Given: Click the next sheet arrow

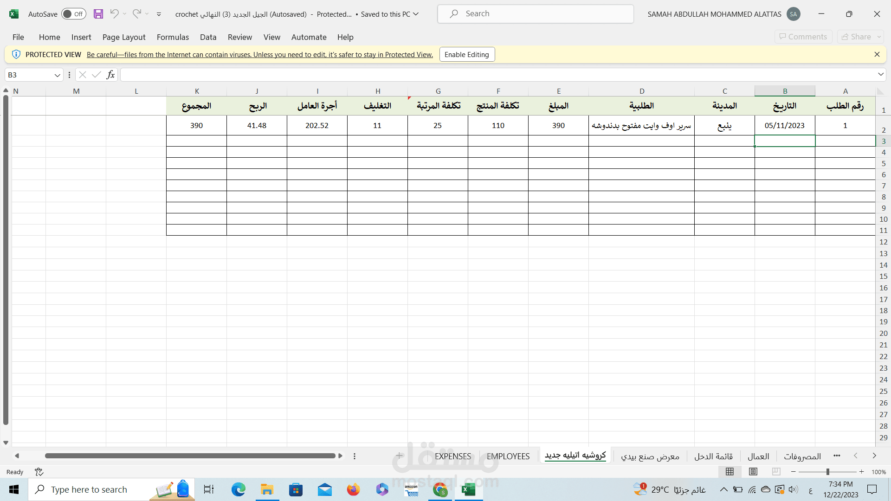Looking at the screenshot, I should (874, 456).
